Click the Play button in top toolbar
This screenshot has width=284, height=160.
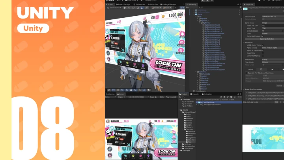pos(203,1)
